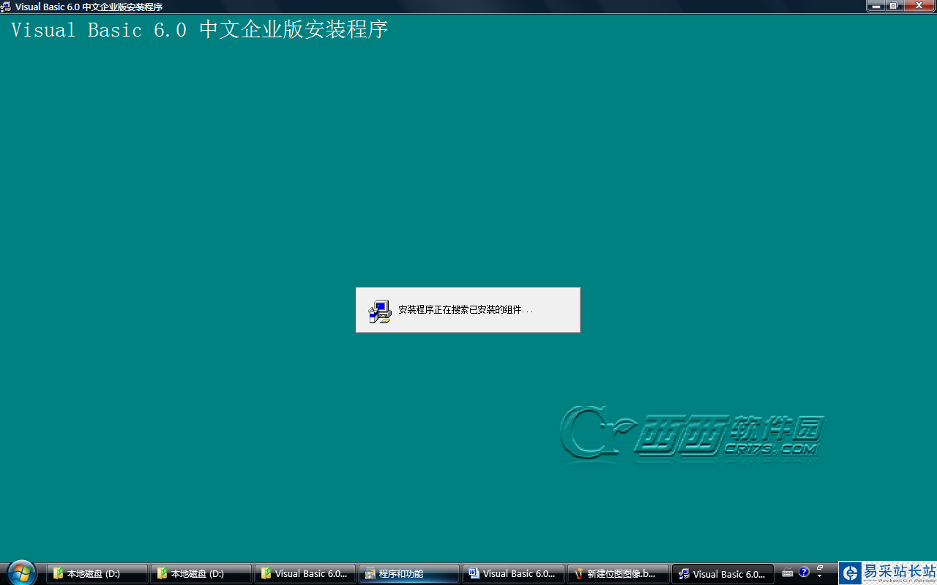The height and width of the screenshot is (585, 937).
Task: Switch to the Visual Basic 6.0 folder taskbar button
Action: point(305,574)
